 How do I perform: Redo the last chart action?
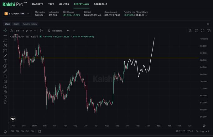[x=74, y=31]
